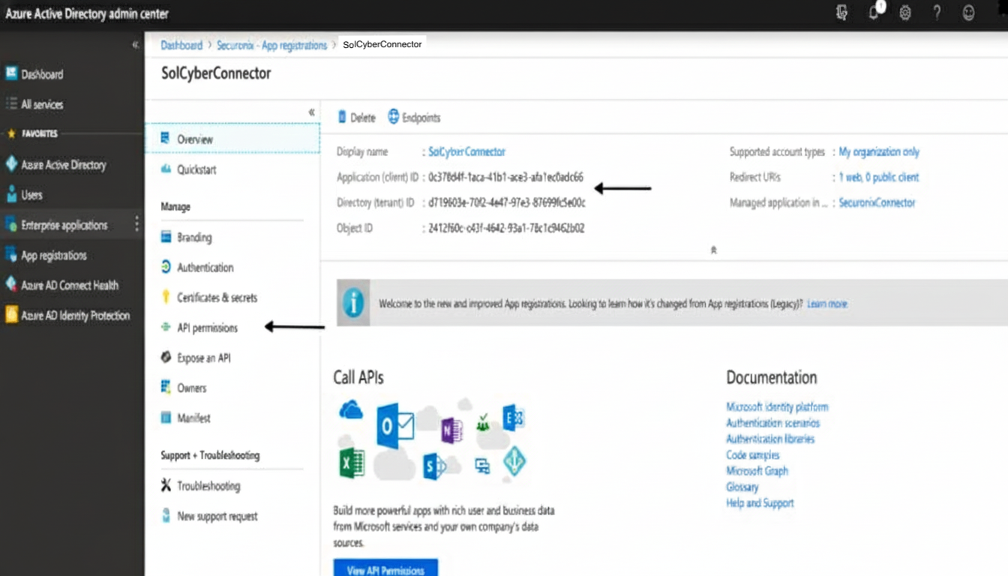Click the Delete trash icon
1008x576 pixels.
click(343, 117)
